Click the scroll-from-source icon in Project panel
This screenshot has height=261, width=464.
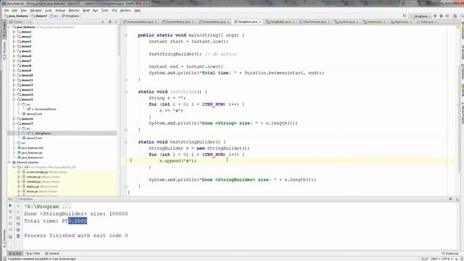point(103,22)
